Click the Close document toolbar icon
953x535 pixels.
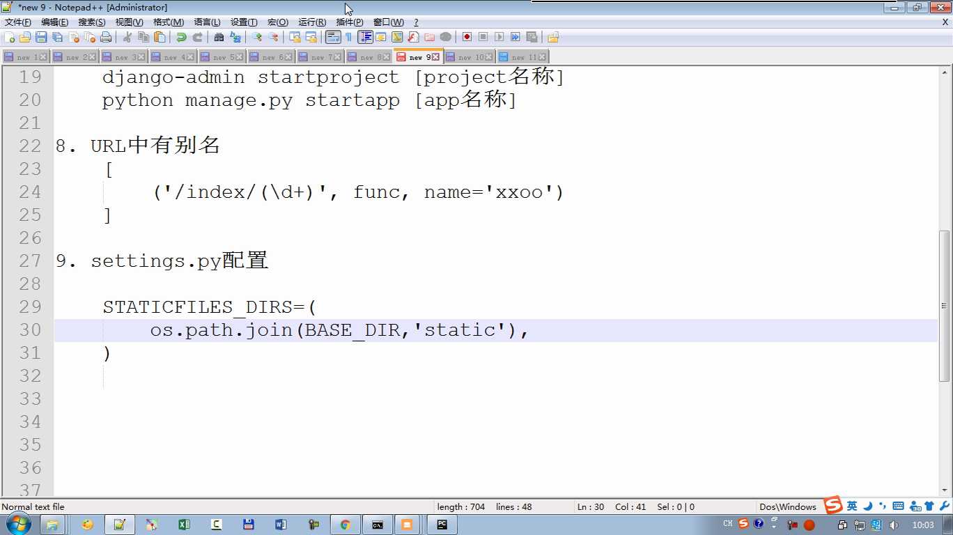[74, 37]
